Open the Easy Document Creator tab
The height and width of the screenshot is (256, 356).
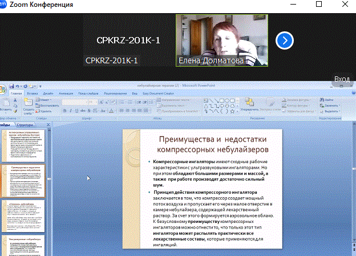pos(158,94)
